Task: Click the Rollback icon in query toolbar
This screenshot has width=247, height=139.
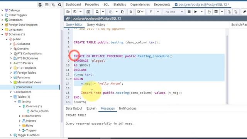Action: point(236,12)
